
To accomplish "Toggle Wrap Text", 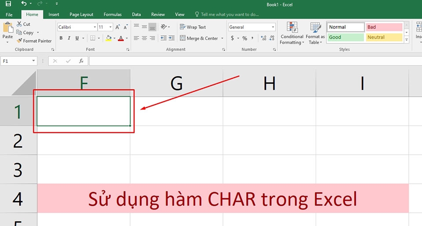I will (193, 27).
